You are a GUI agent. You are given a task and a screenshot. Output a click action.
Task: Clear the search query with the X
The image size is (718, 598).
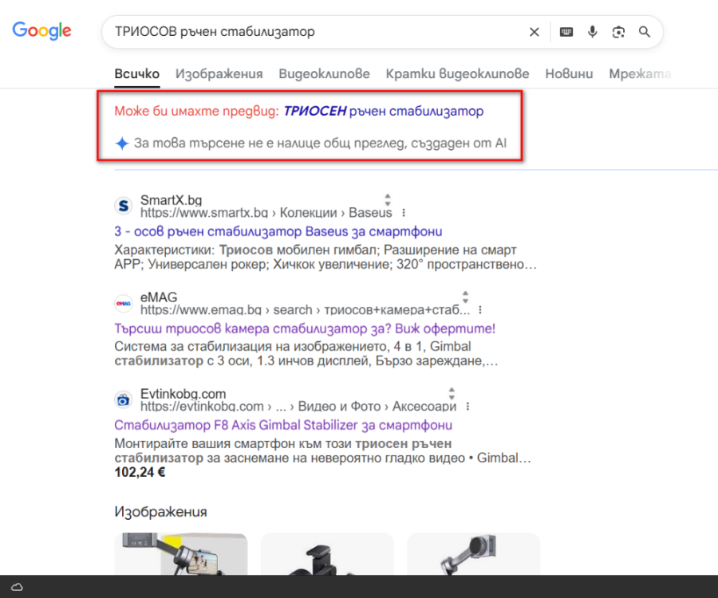tap(534, 32)
